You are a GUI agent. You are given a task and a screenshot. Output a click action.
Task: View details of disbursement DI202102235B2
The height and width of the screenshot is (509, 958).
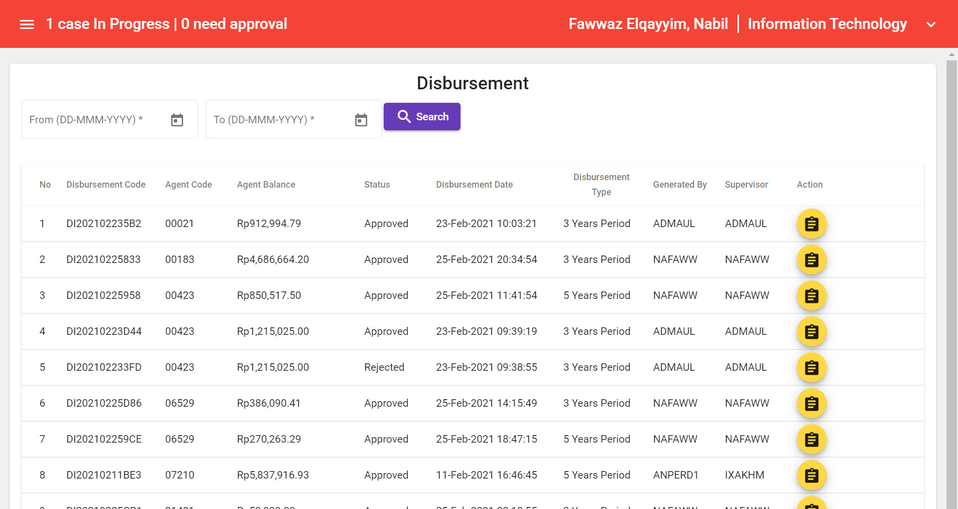coord(812,224)
